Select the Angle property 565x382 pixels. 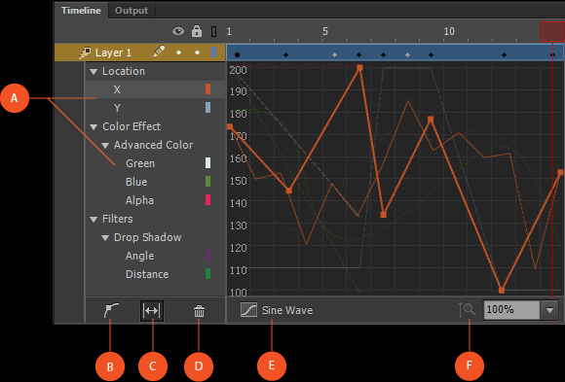tap(139, 256)
